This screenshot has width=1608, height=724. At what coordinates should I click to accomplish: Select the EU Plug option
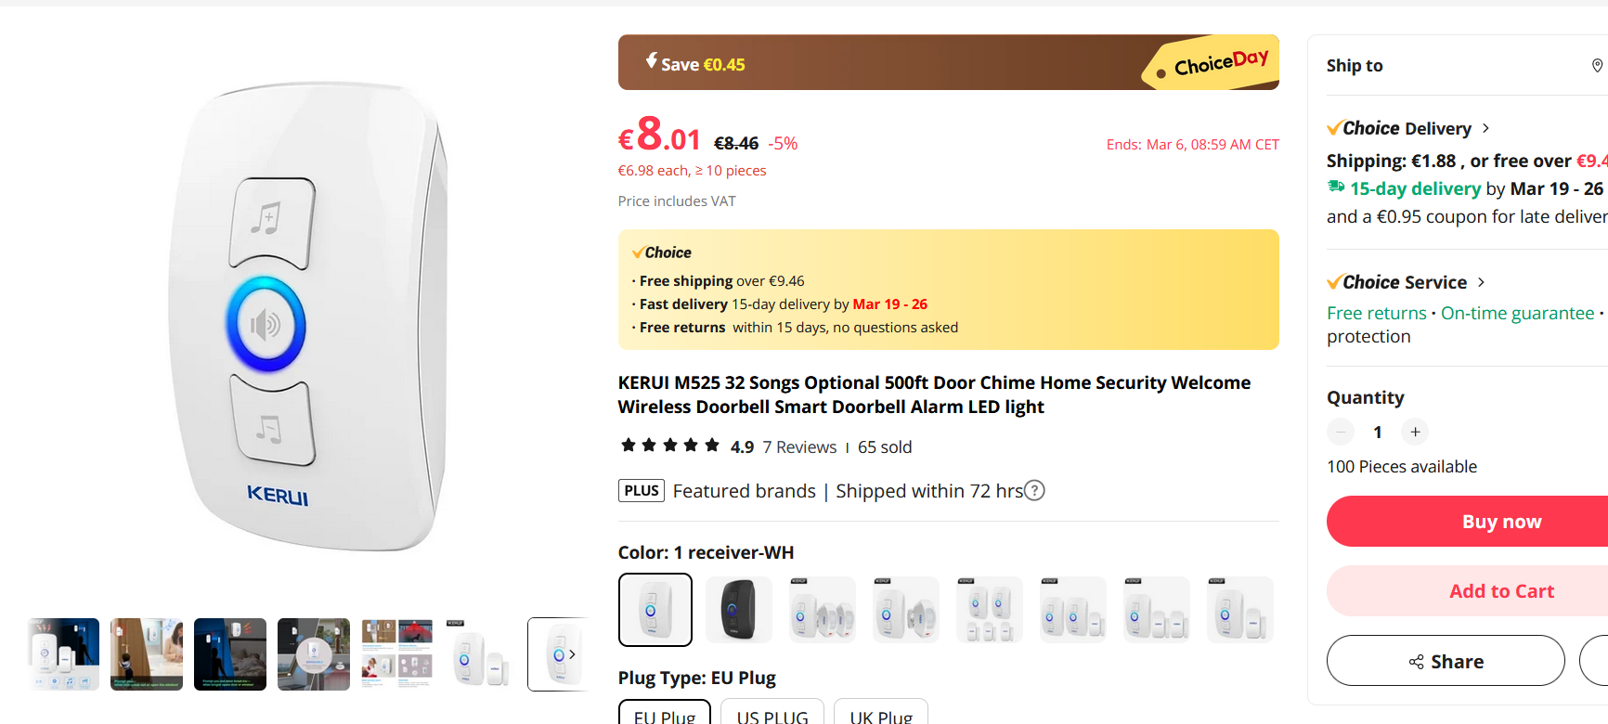(x=665, y=715)
